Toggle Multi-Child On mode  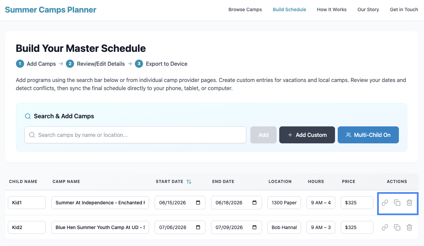pos(368,135)
